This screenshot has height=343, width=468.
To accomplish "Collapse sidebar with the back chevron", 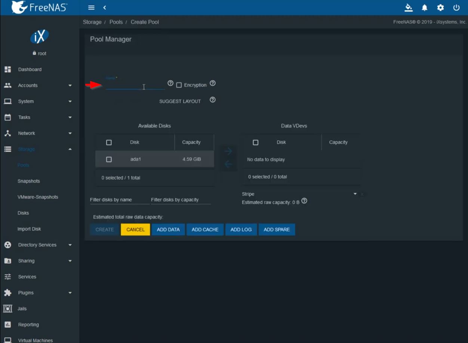I will coord(105,7).
